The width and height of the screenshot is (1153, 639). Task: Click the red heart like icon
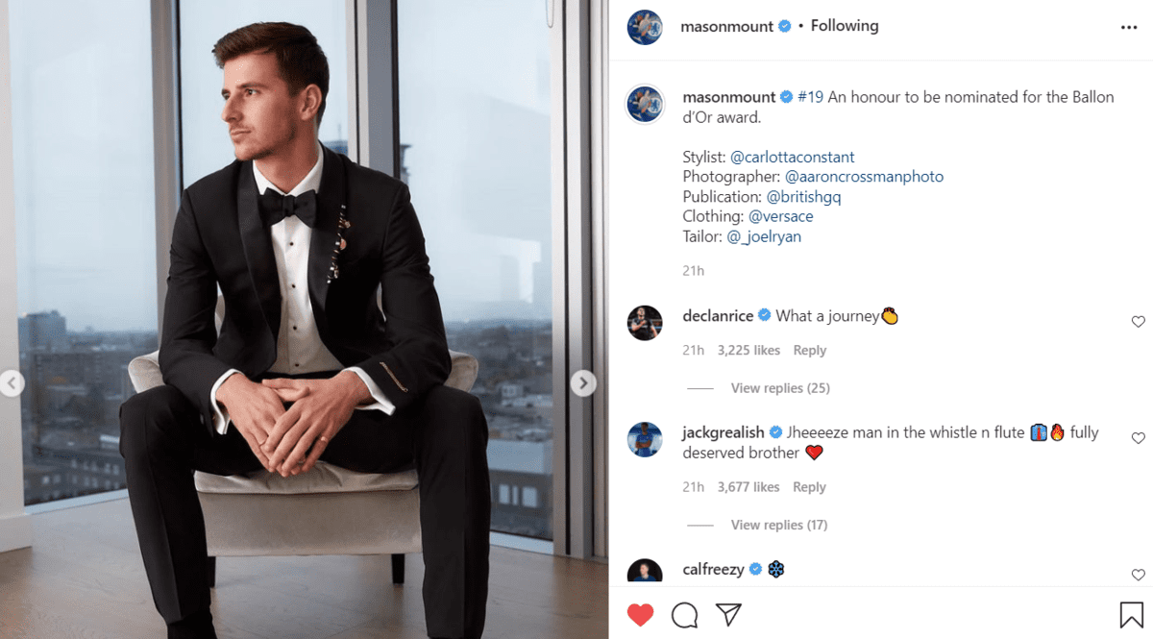(640, 615)
